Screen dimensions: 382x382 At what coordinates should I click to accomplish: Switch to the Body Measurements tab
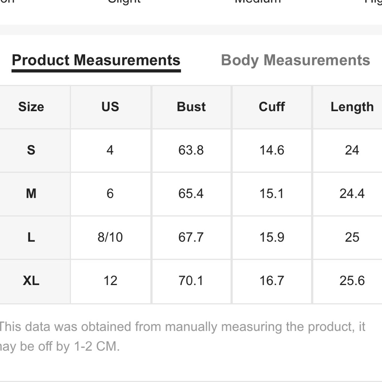[x=295, y=60]
